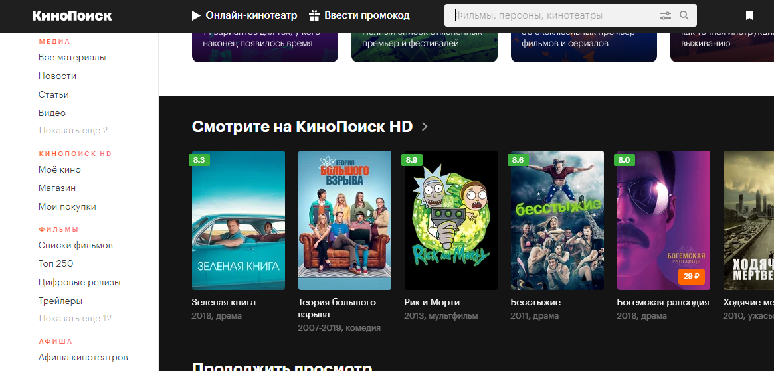774x371 pixels.
Task: Open the card ending выживанию
Action: point(722,47)
